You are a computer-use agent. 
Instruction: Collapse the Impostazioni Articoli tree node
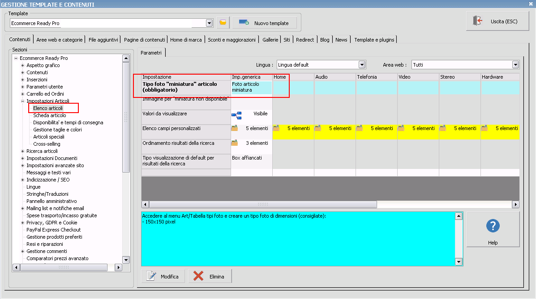coord(22,101)
